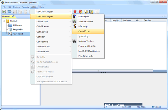Close the Utilities menu
The width and height of the screenshot is (168, 110).
[x=34, y=7]
